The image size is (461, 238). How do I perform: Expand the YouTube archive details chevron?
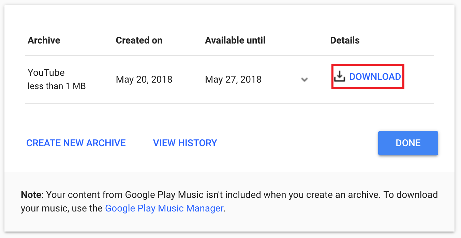[x=304, y=80]
